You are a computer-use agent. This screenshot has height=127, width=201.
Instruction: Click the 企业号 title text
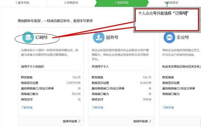pyautogui.click(x=183, y=37)
